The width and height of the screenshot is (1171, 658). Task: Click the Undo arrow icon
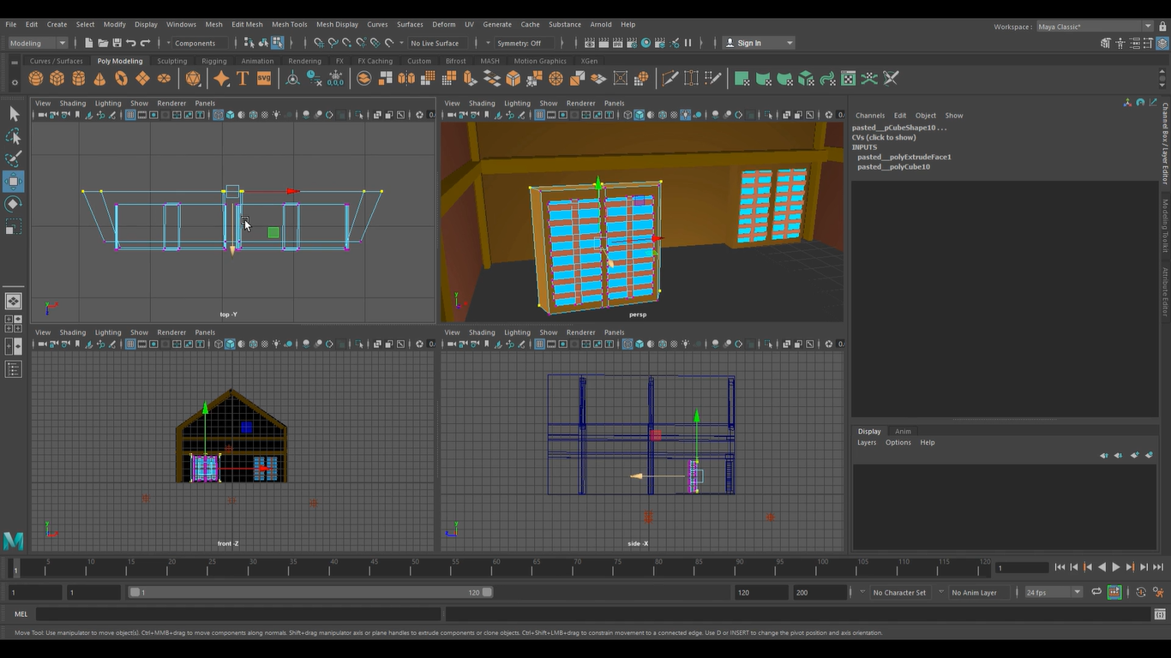point(131,43)
